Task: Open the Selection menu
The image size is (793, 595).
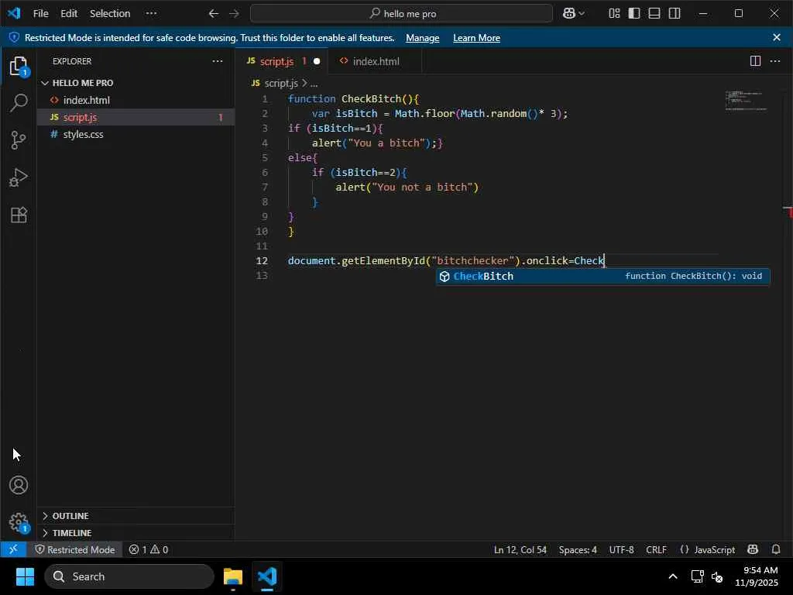Action: point(110,13)
